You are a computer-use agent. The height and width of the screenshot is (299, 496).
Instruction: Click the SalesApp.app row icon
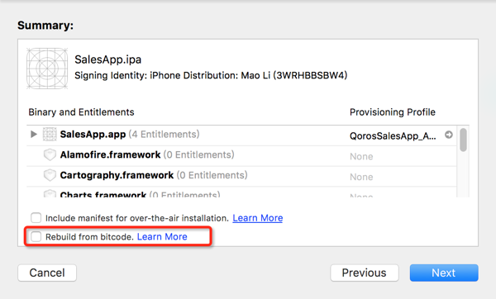(50, 135)
